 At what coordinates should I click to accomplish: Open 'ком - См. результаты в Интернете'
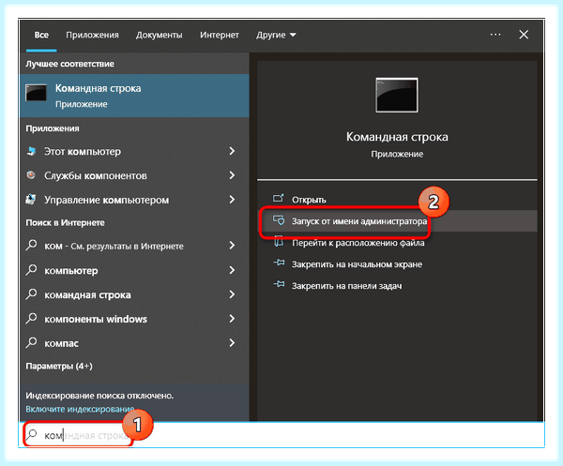pyautogui.click(x=134, y=246)
